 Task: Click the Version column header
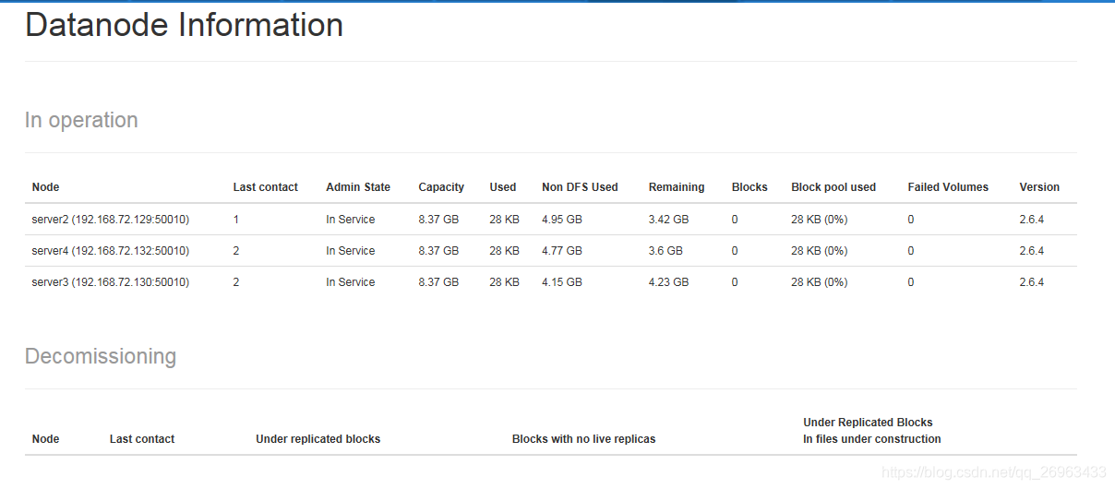pos(1039,187)
